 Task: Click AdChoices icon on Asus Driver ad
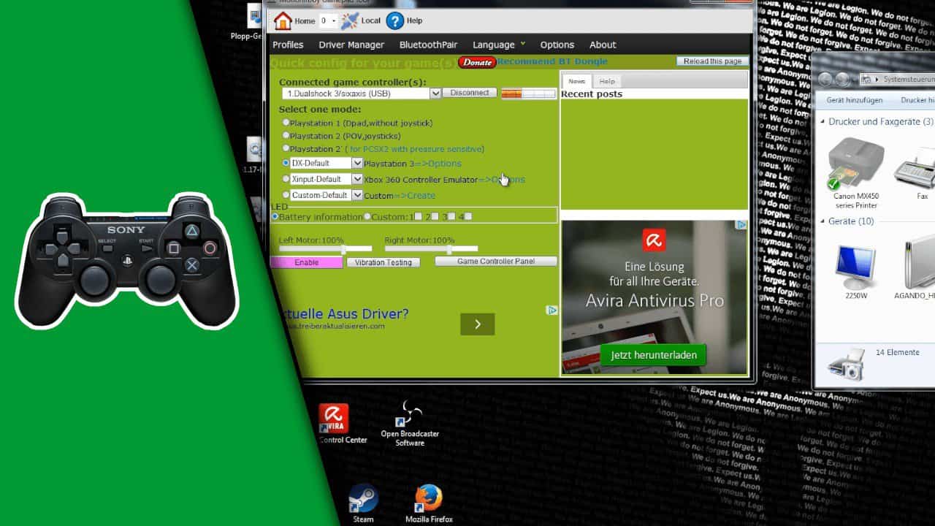tap(552, 310)
